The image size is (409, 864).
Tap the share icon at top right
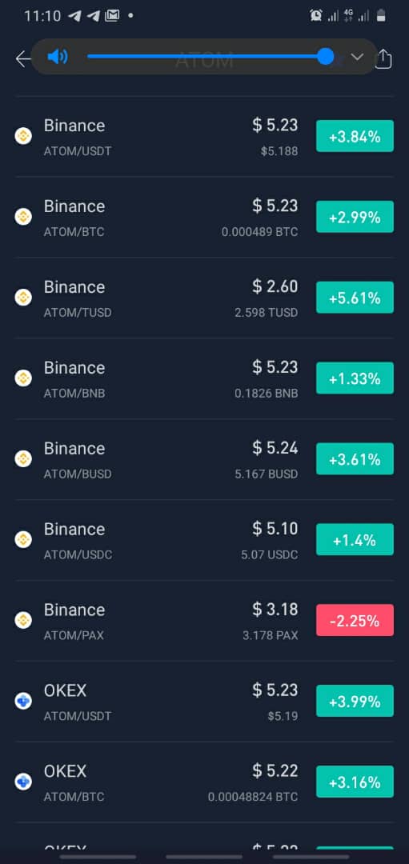tap(383, 58)
